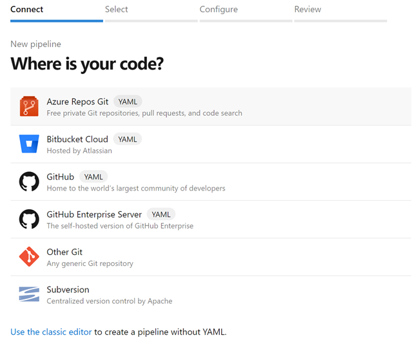Image resolution: width=419 pixels, height=349 pixels.
Task: Select the 'GitHub' option title
Action: pyautogui.click(x=61, y=177)
